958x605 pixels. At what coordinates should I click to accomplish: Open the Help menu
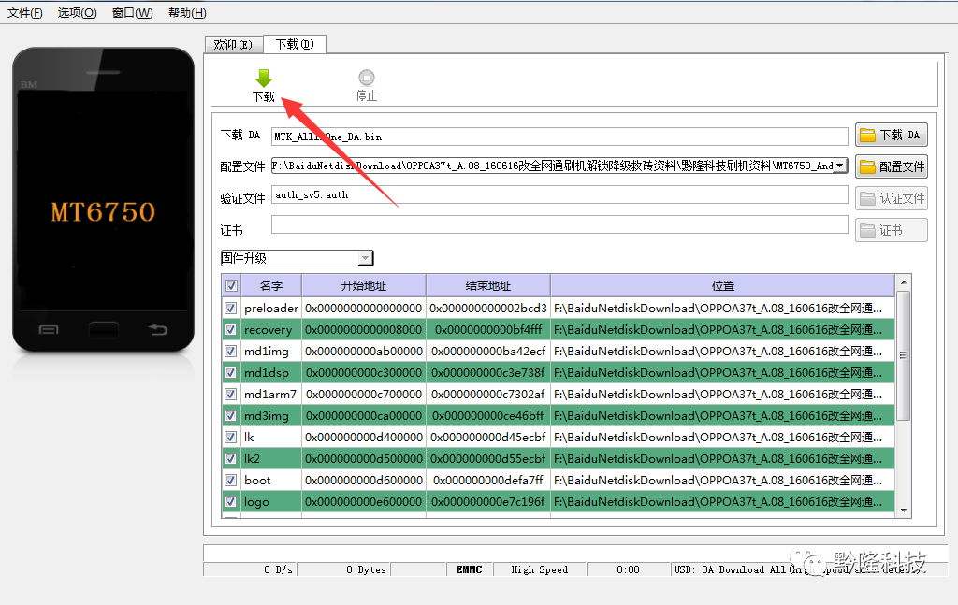pos(187,13)
